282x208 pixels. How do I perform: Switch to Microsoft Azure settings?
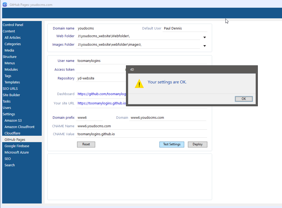pos(16,152)
